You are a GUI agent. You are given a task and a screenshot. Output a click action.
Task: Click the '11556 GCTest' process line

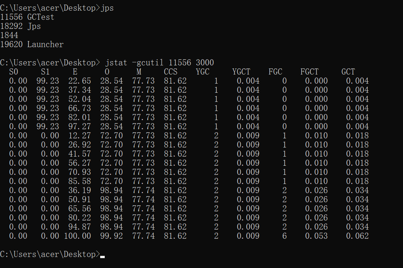point(27,17)
